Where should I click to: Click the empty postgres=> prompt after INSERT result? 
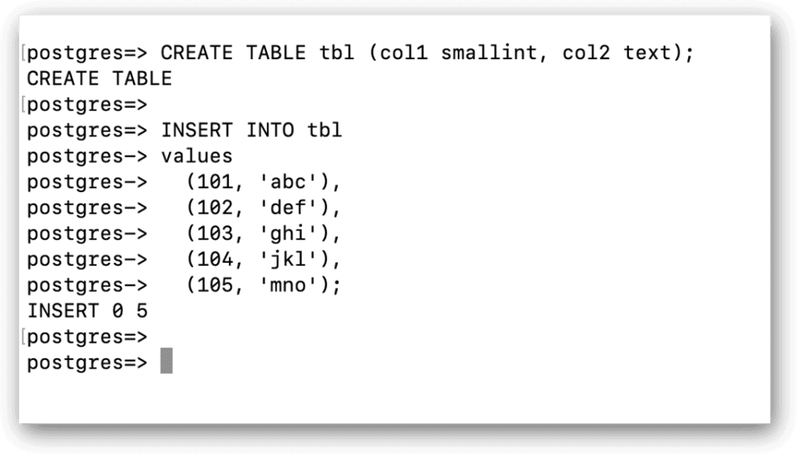[x=87, y=337]
